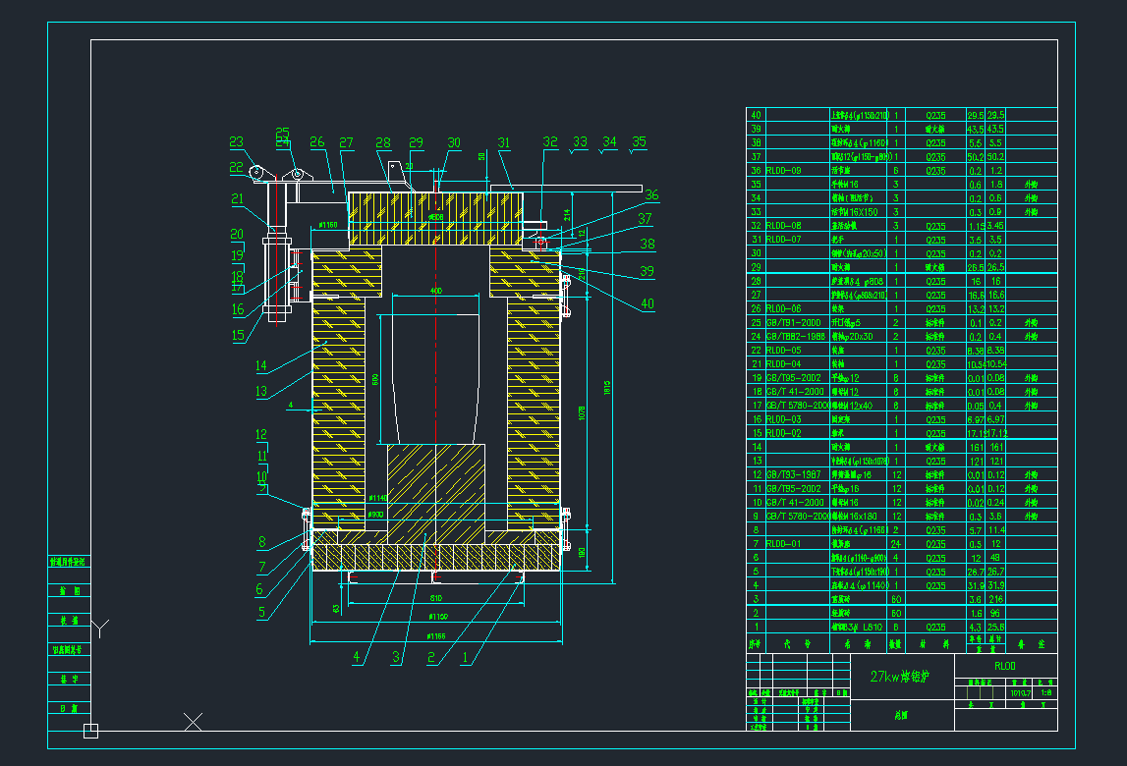Select row RLDD-01 with quantity 24
Screen dimensions: 1127x766
(x=786, y=543)
